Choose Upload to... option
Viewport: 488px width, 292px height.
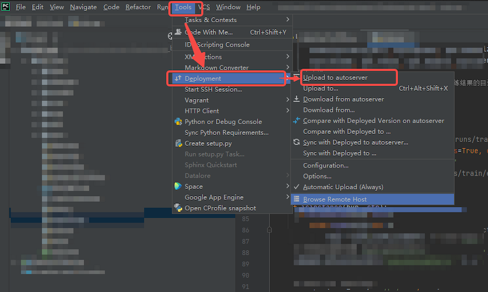(372, 88)
